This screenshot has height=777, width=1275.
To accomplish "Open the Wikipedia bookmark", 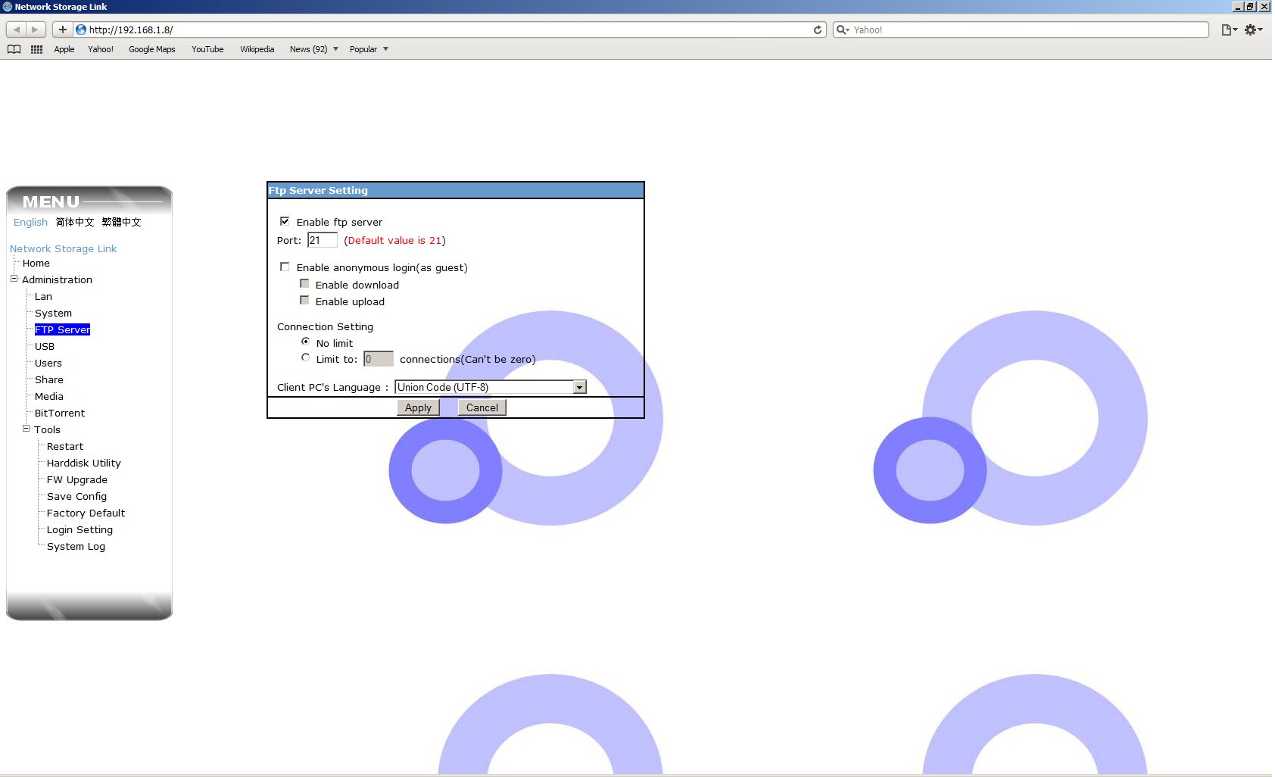I will pyautogui.click(x=257, y=49).
